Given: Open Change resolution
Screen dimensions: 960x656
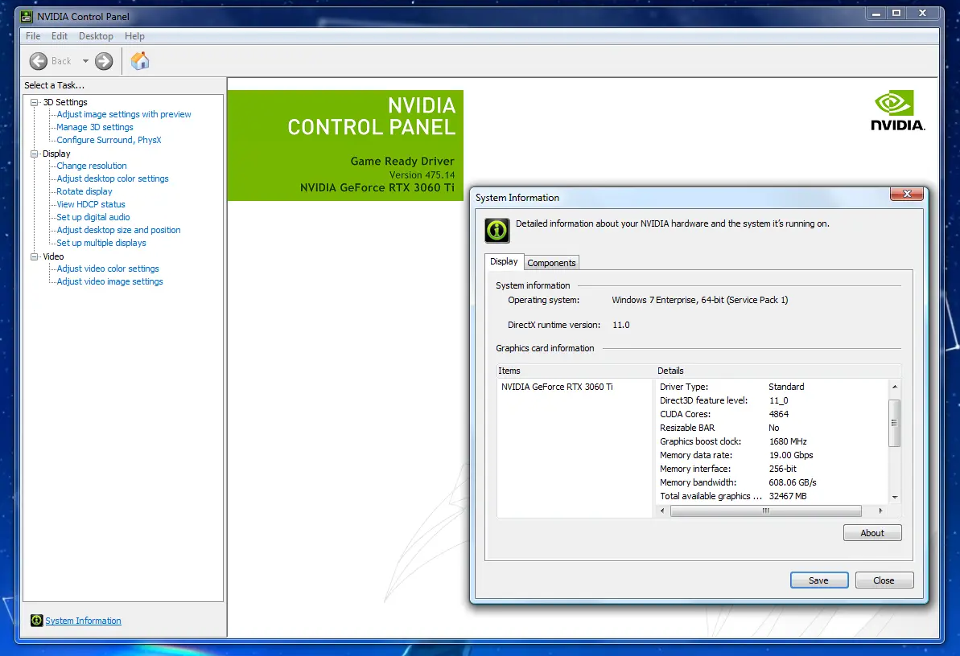Looking at the screenshot, I should (92, 166).
